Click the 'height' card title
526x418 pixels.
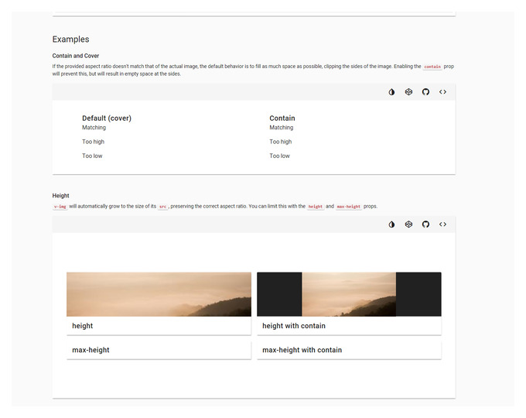point(83,326)
